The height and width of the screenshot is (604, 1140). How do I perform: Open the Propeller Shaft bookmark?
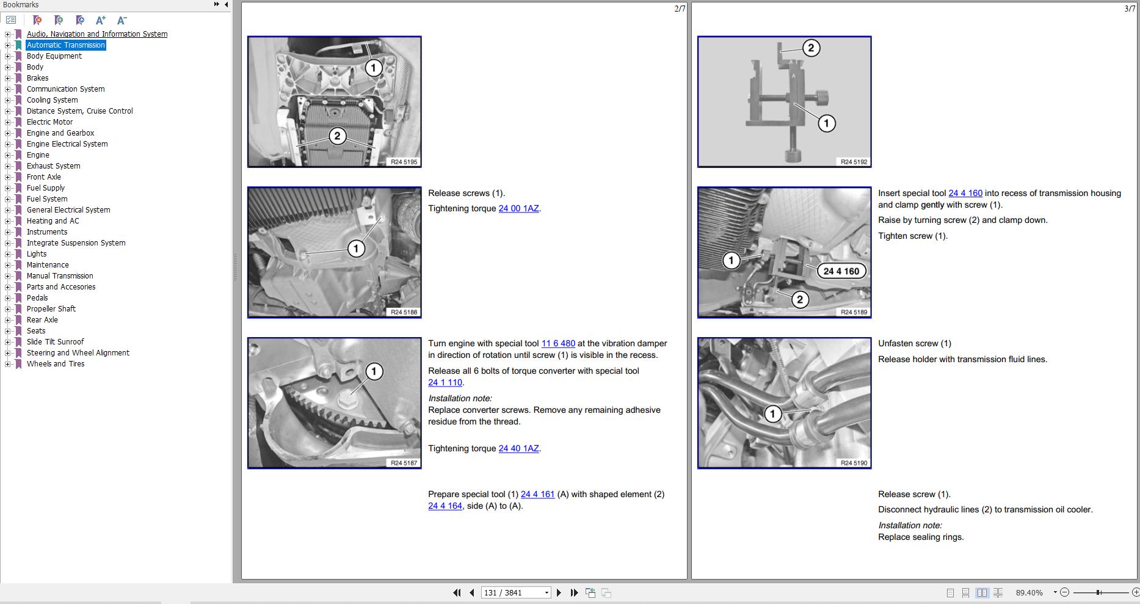point(51,309)
